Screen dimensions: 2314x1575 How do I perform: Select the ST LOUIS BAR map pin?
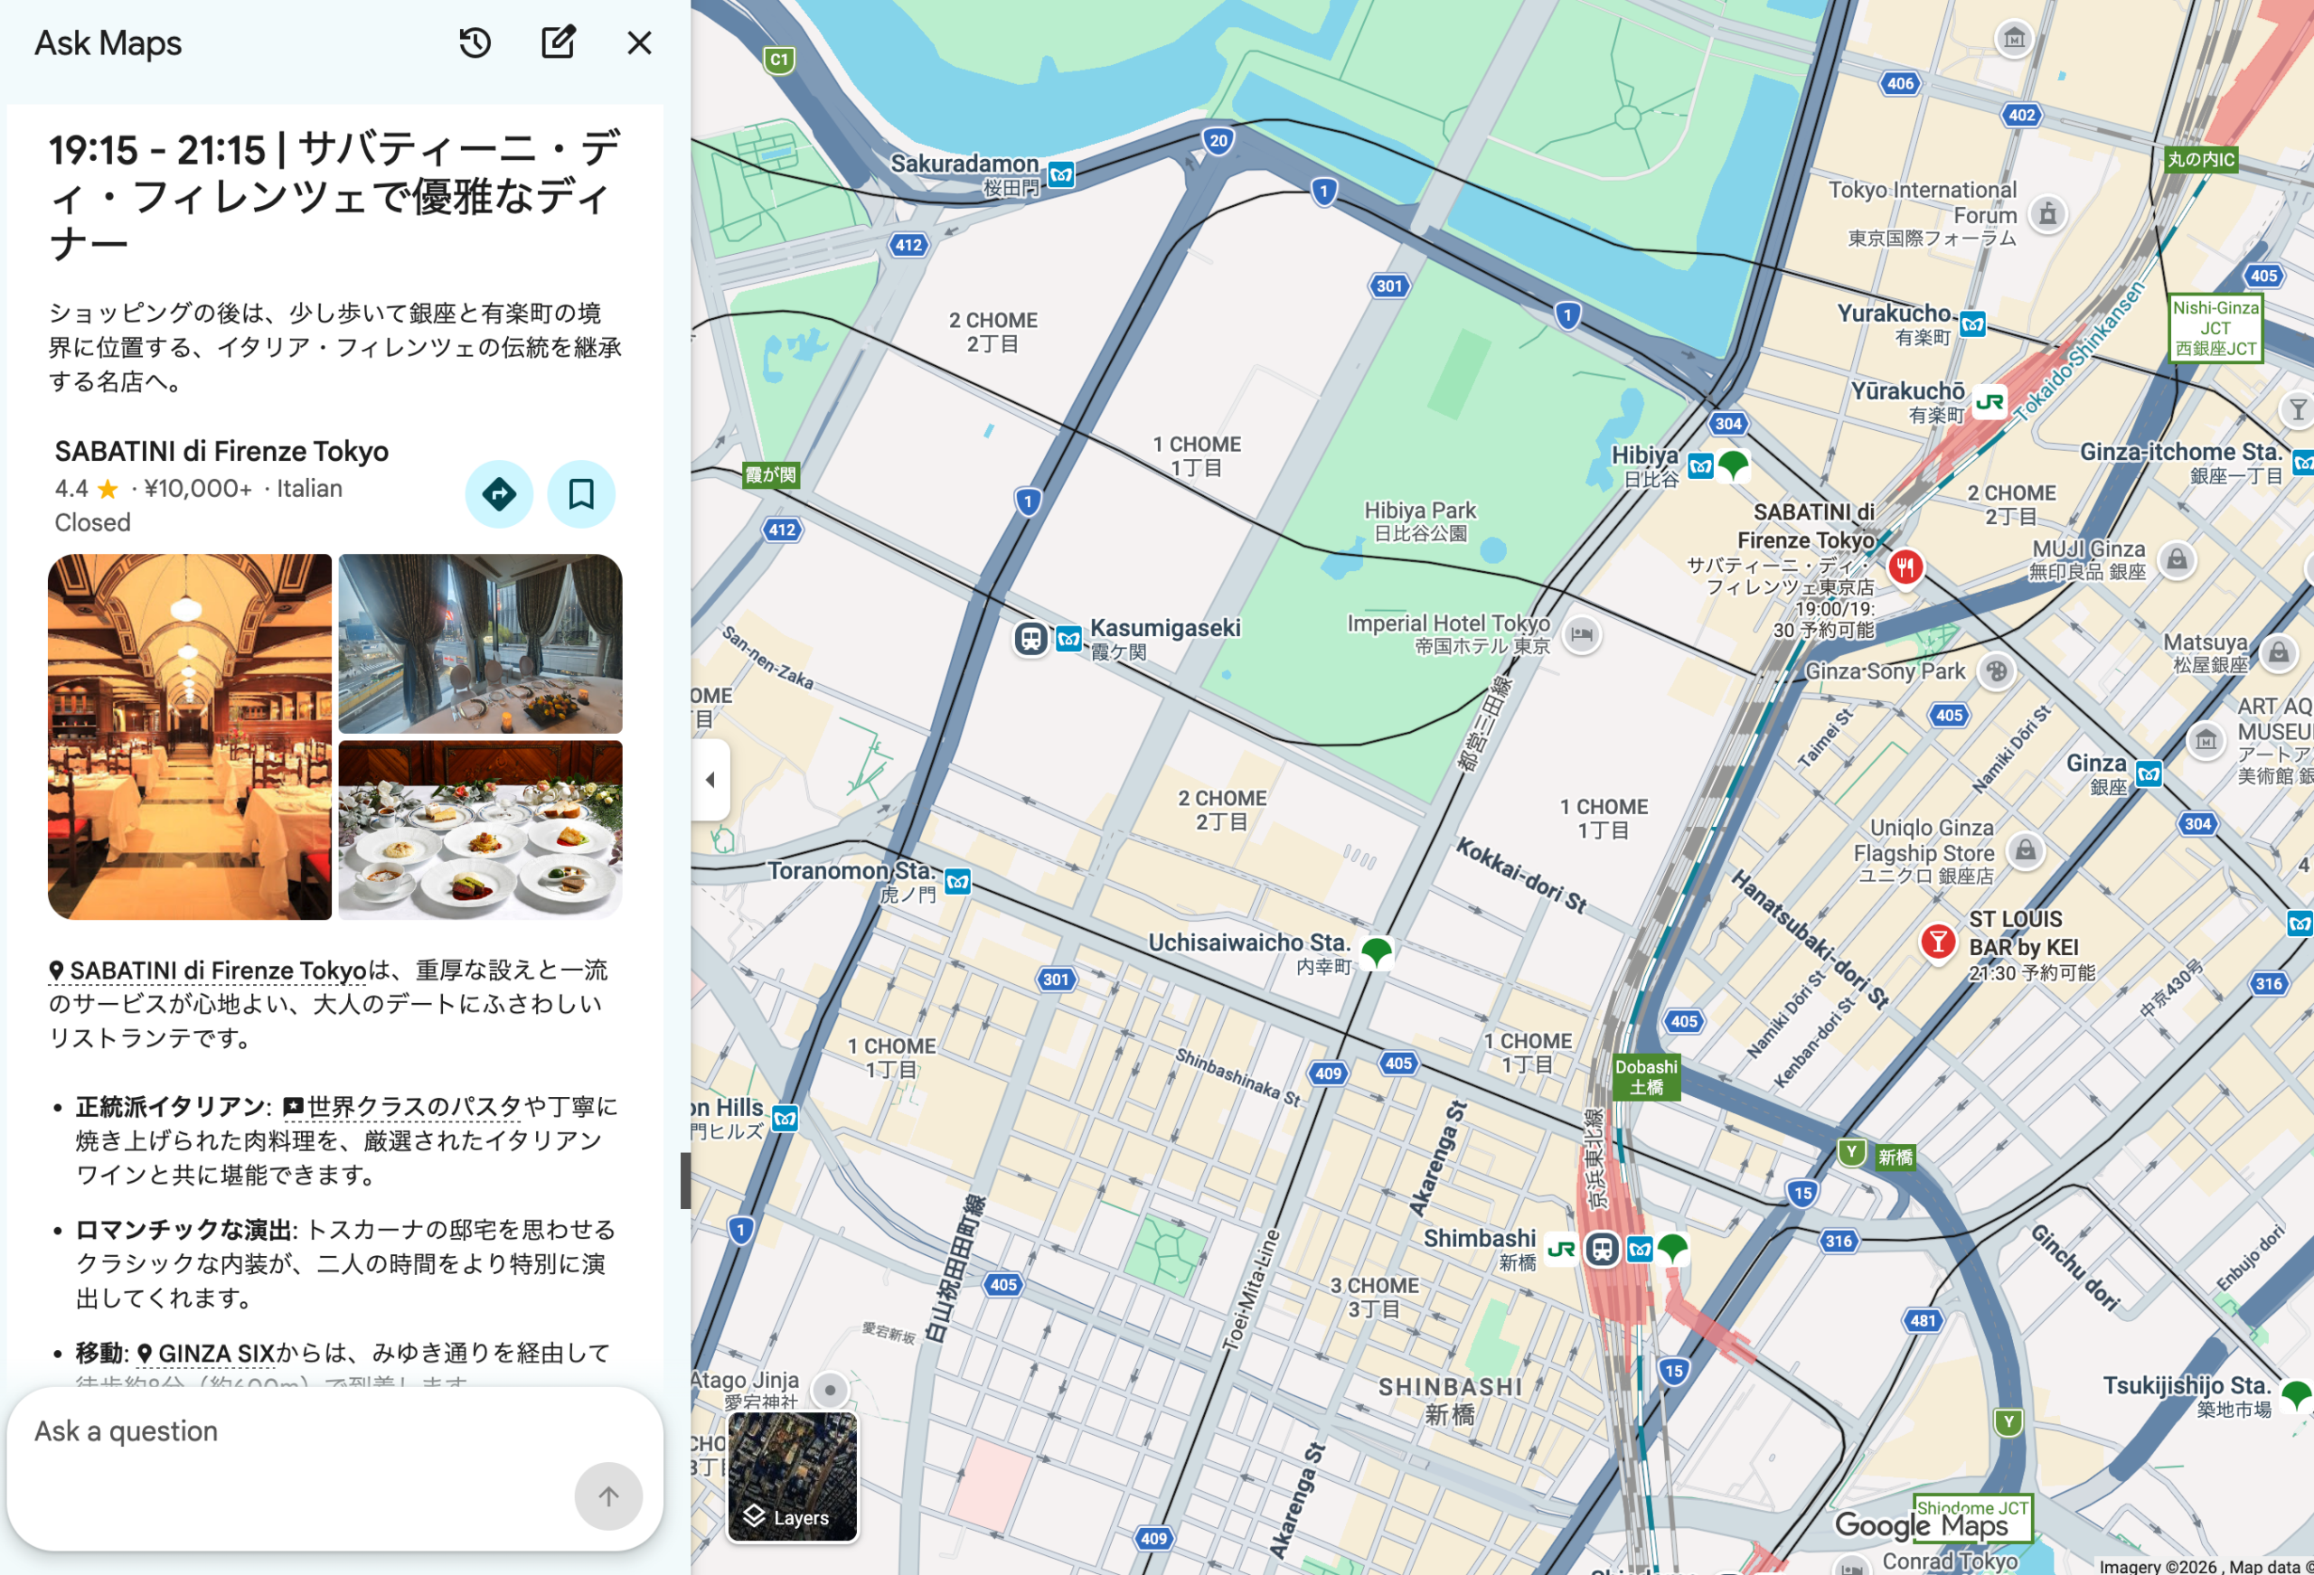[x=1938, y=941]
